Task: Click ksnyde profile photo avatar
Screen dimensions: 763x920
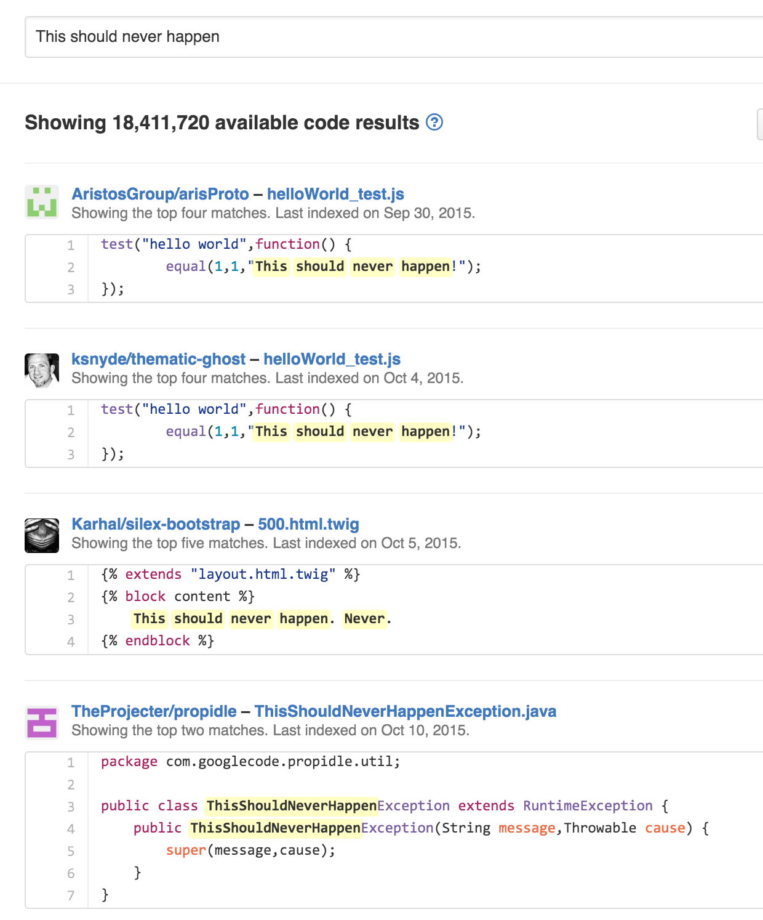Action: point(42,370)
